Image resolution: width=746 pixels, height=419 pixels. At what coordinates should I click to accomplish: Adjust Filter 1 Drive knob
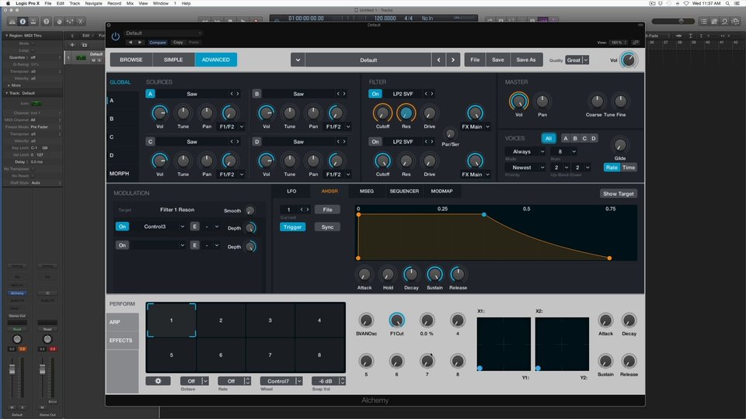429,113
